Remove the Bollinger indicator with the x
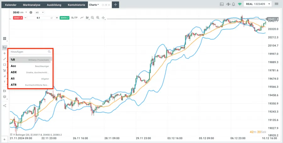283x143 pixels. tap(14, 135)
